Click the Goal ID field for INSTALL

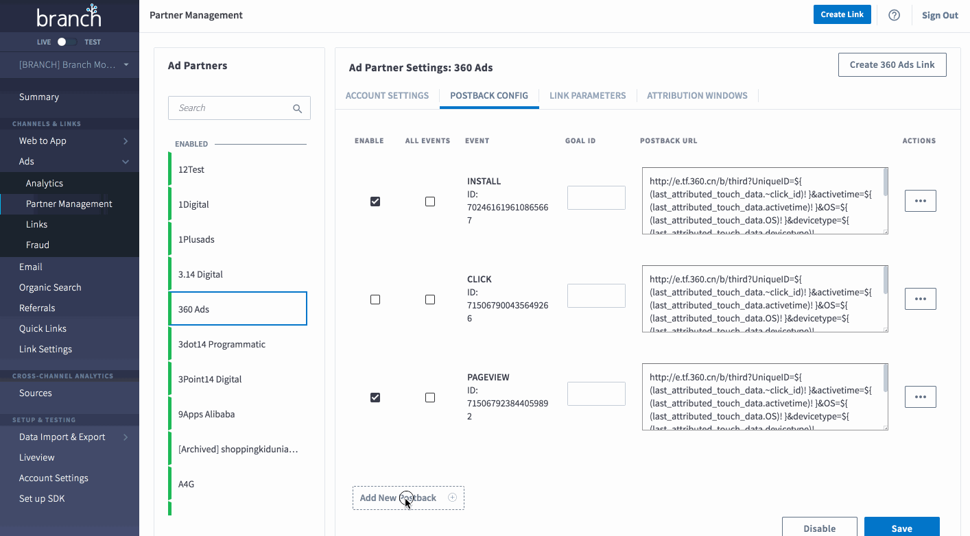(x=596, y=197)
